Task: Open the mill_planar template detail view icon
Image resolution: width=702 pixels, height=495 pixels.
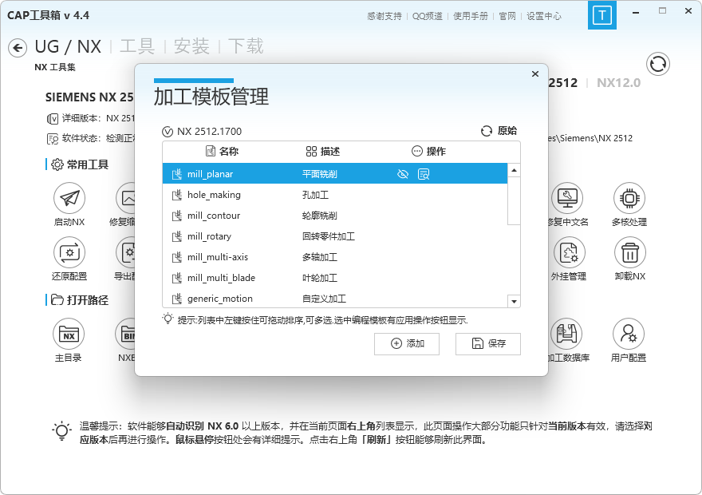Action: [x=424, y=174]
